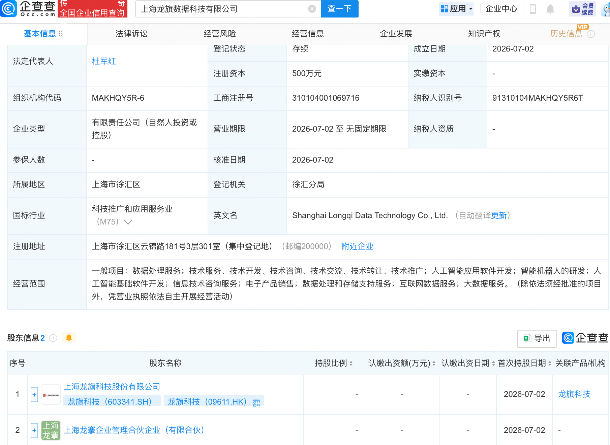Open shareholder 上海龙旗科技股份有限公司 link
610x445 pixels.
point(112,387)
